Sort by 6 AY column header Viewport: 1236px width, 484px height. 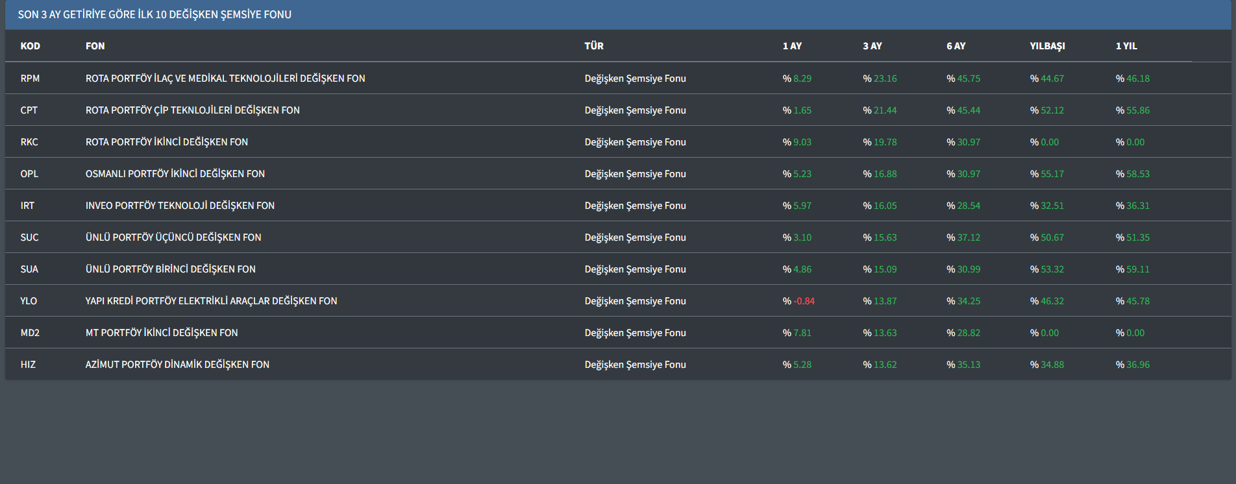coord(956,46)
